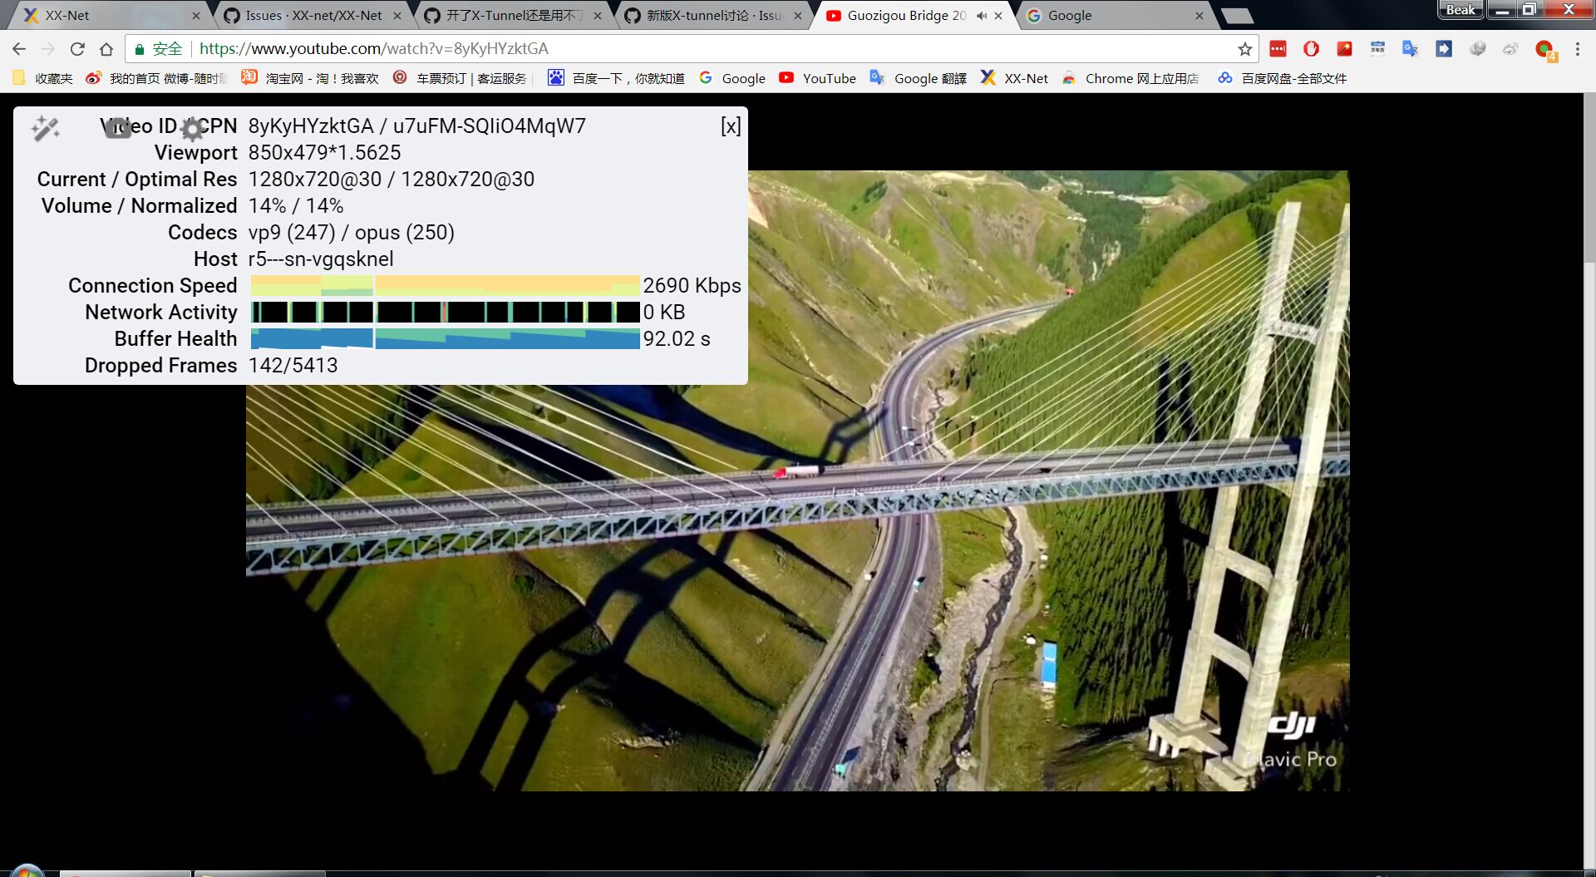Open the XX-Net extension with badge 4
Image resolution: width=1596 pixels, height=877 pixels.
[1544, 48]
